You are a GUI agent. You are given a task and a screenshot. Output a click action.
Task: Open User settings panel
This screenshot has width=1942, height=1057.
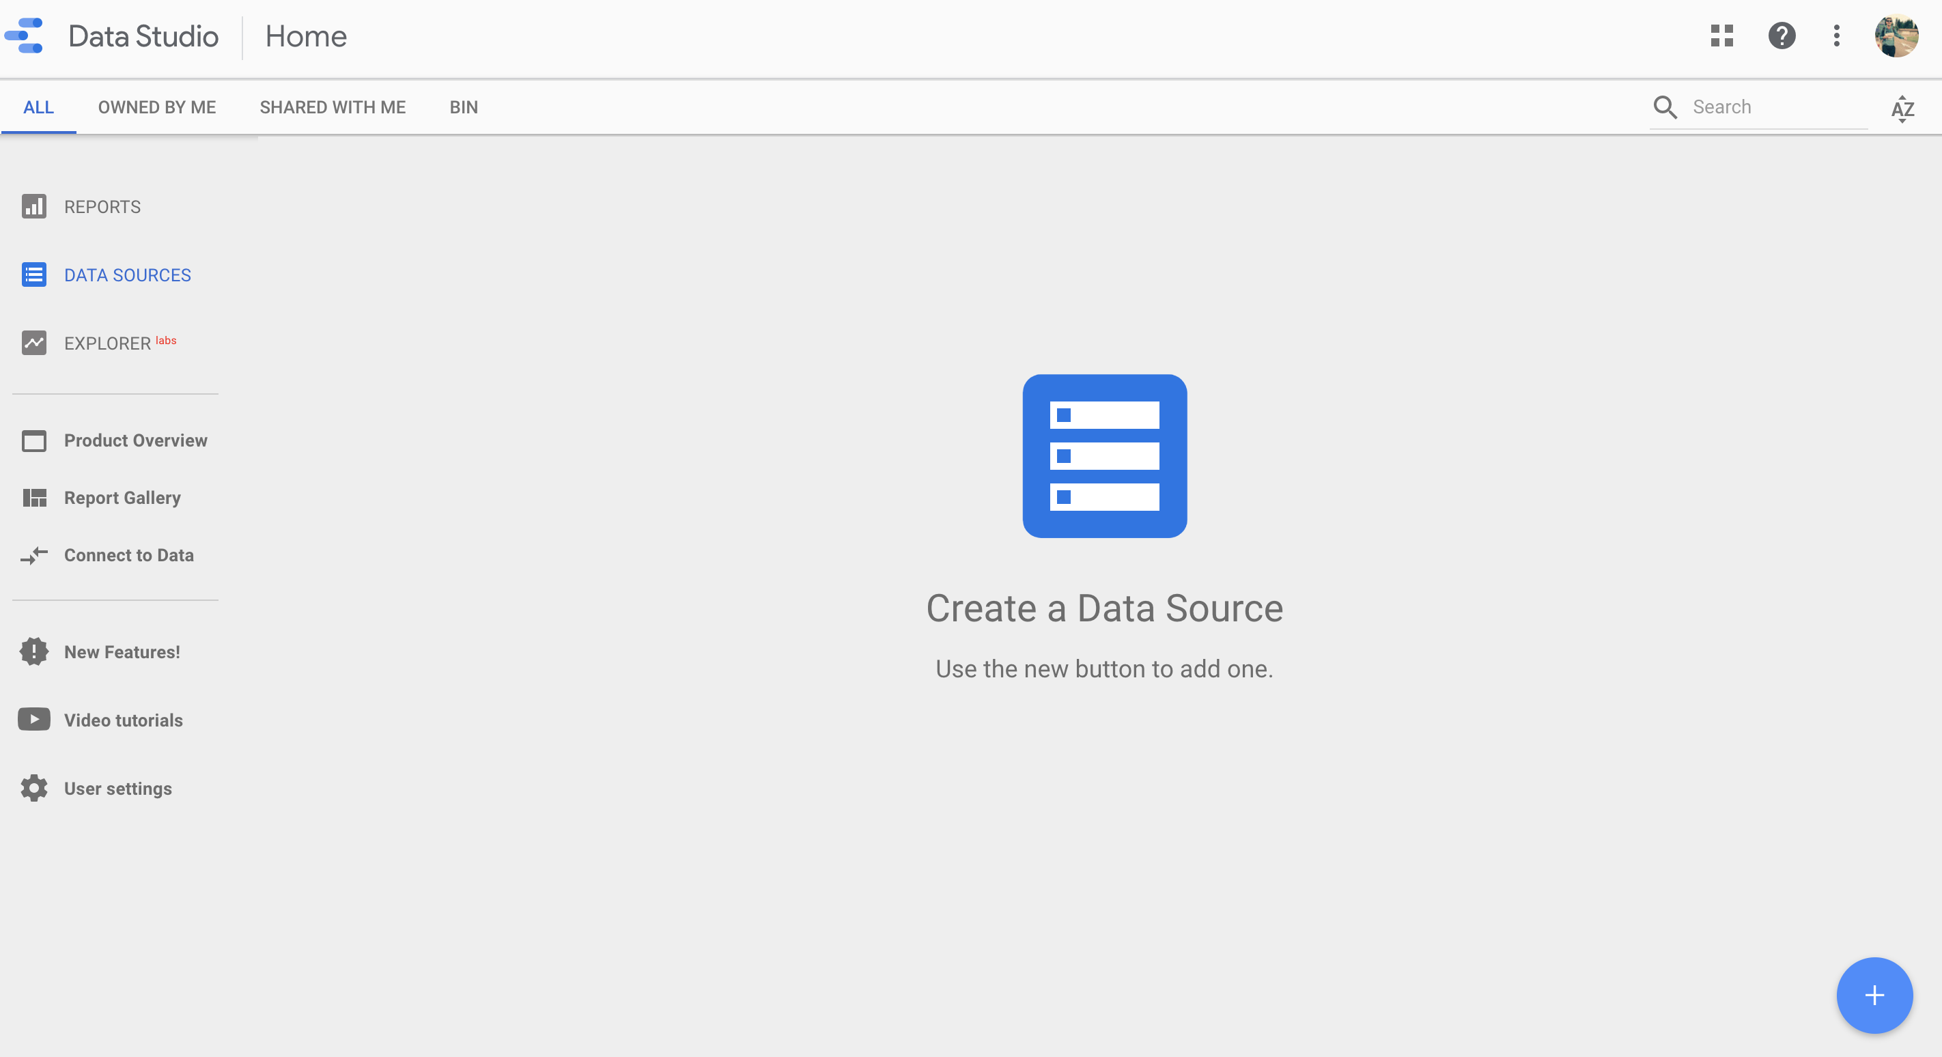pyautogui.click(x=118, y=787)
